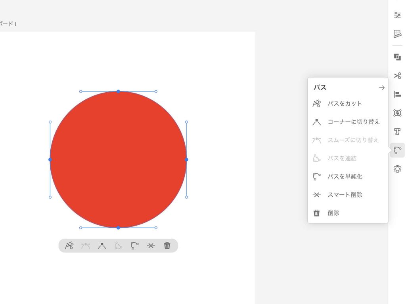Grab right anchor's lower direction handle
Screen dimensions: 406x304
[x=186, y=197]
